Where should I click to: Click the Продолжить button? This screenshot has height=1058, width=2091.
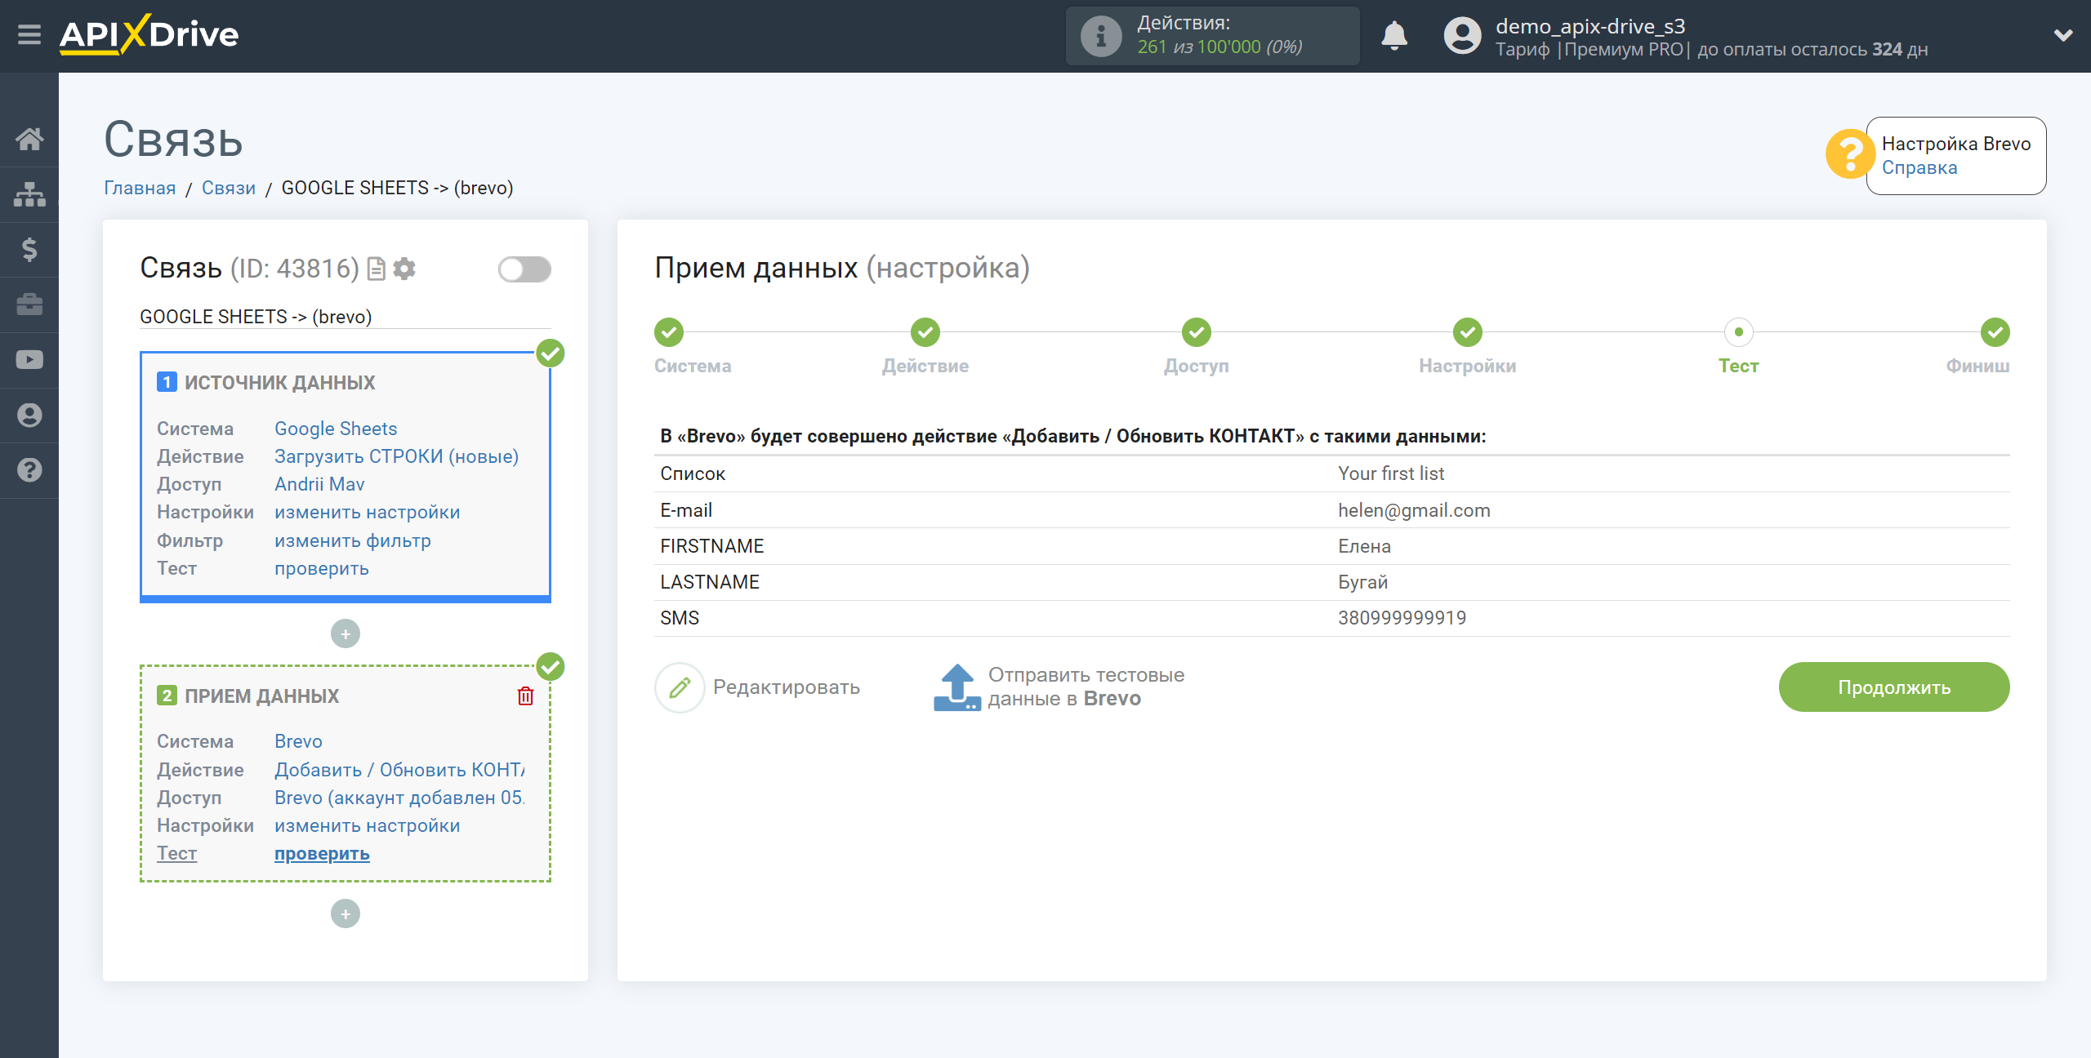tap(1893, 687)
